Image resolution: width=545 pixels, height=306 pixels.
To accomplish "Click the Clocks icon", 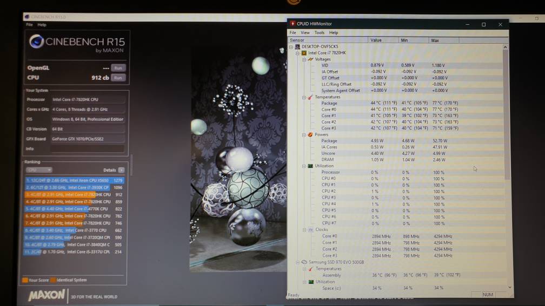I will click(311, 230).
